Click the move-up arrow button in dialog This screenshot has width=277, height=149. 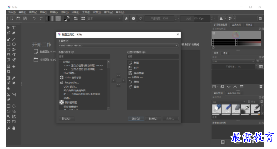(x=119, y=76)
